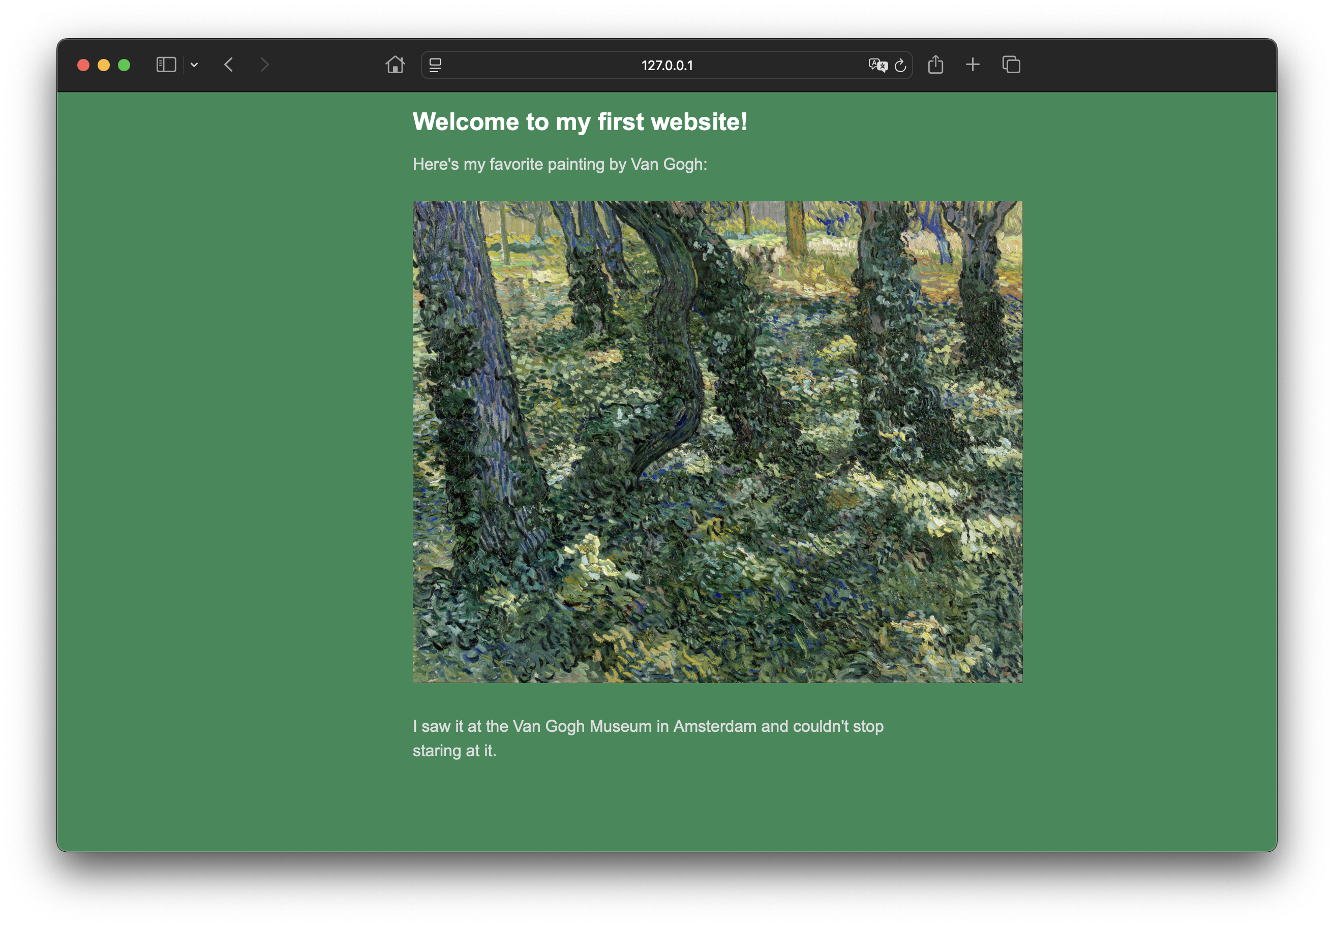Screen dimensions: 1334x927
Task: Open the home page
Action: coord(395,65)
